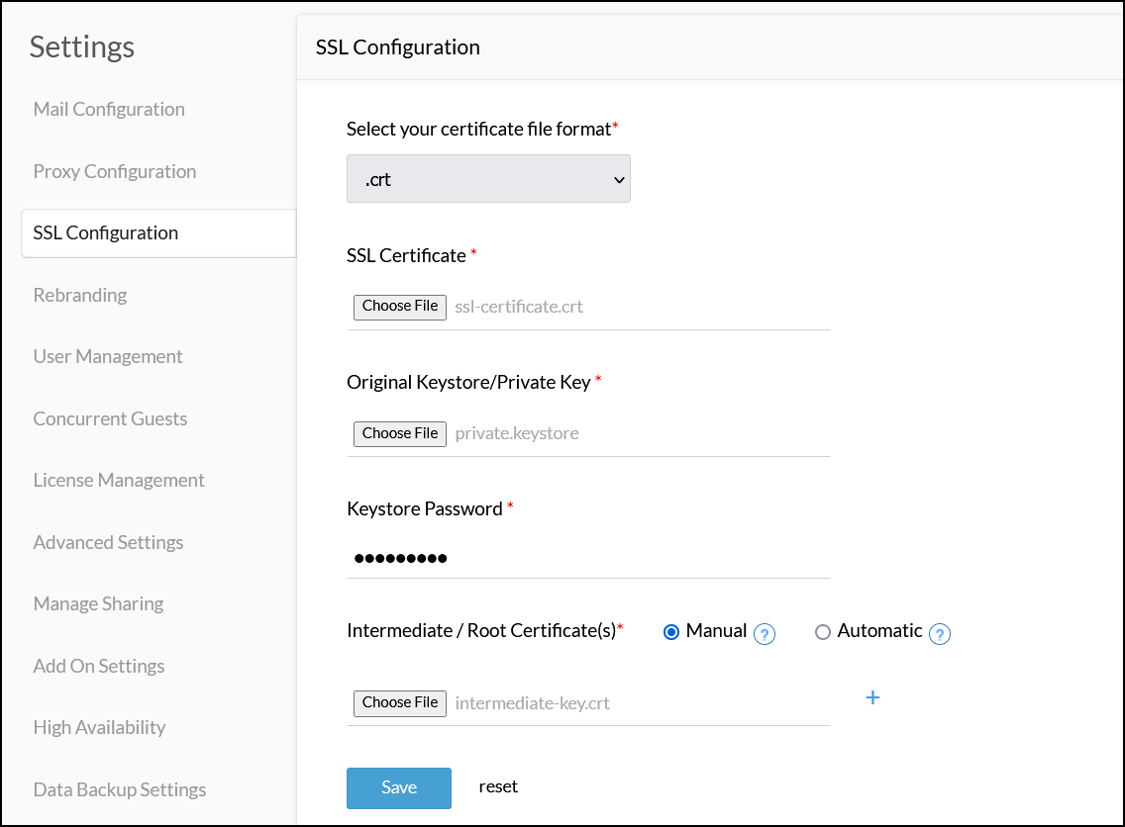This screenshot has height=827, width=1125.
Task: Choose File for SSL Certificate
Action: pos(400,307)
